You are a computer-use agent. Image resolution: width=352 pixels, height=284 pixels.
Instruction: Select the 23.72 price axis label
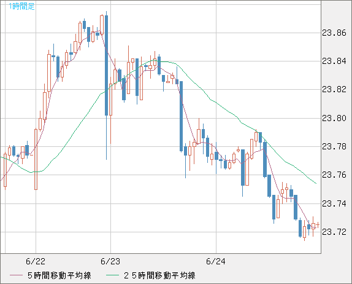coord(334,232)
